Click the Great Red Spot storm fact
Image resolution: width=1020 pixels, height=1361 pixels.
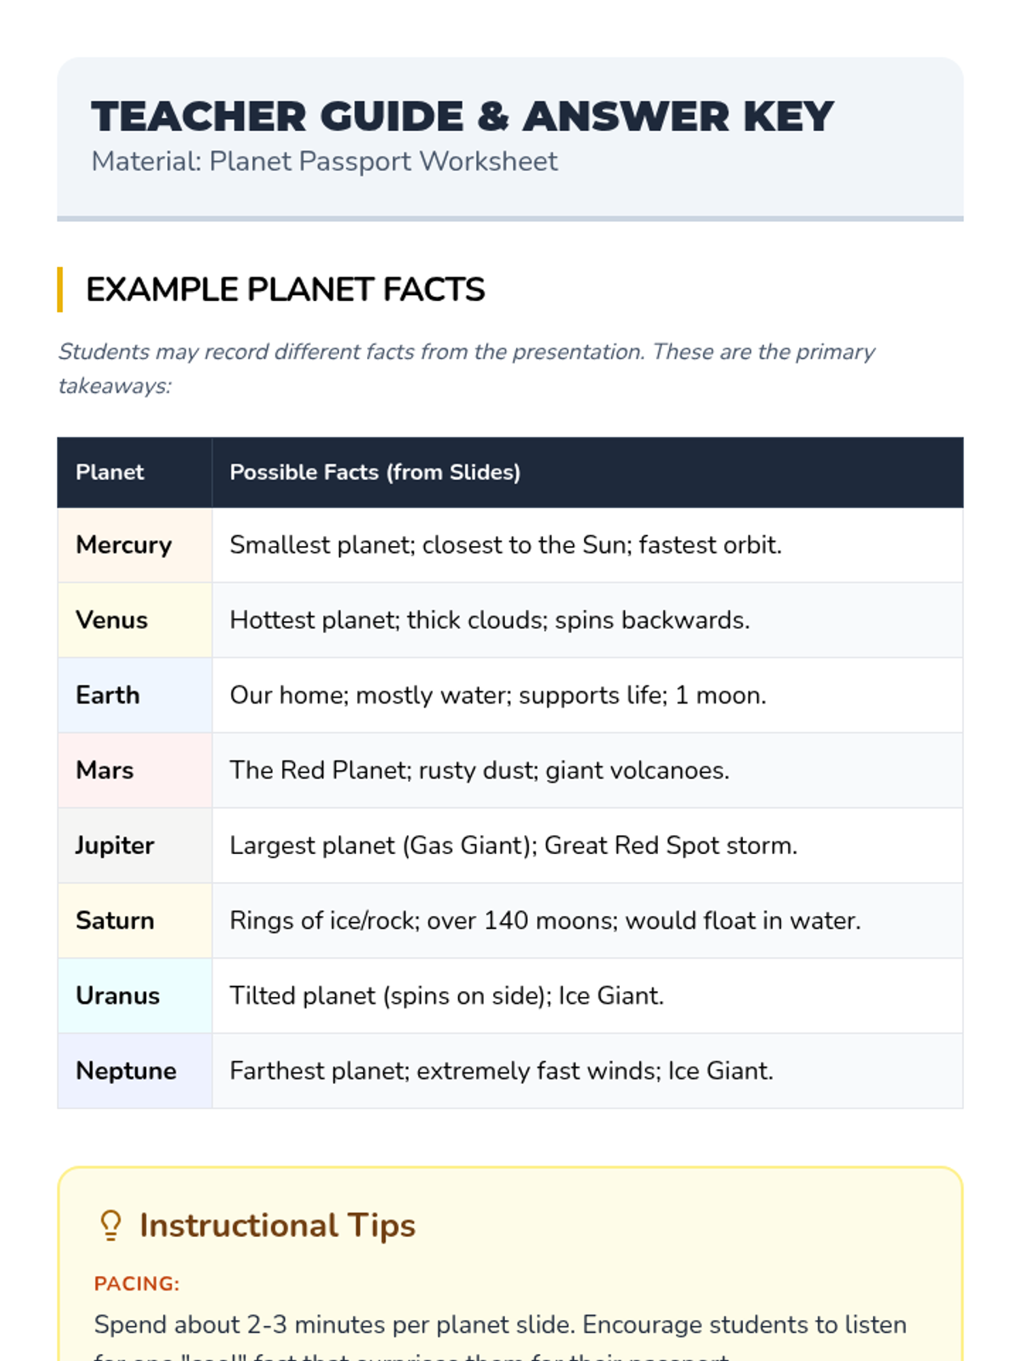(x=671, y=846)
